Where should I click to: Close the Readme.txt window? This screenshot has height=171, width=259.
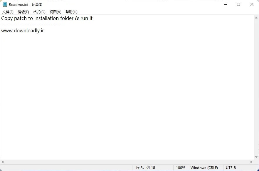(x=252, y=4)
